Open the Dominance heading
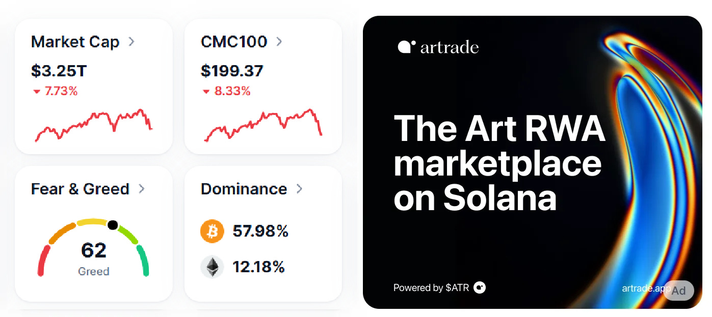The image size is (712, 317). [244, 189]
